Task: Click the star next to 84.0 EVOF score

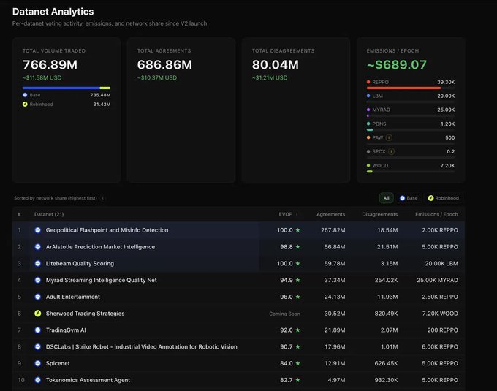Action: 297,363
